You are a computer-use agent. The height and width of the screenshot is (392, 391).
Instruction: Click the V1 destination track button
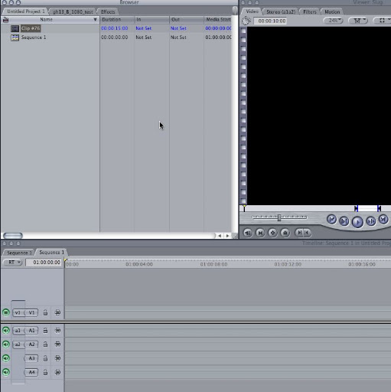pyautogui.click(x=31, y=312)
